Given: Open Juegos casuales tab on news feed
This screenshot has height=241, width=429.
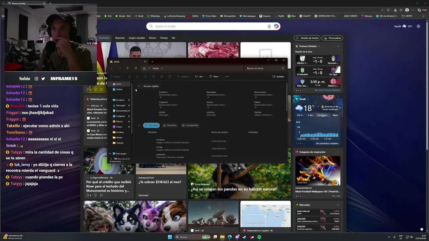Looking at the screenshot, I should tap(137, 38).
